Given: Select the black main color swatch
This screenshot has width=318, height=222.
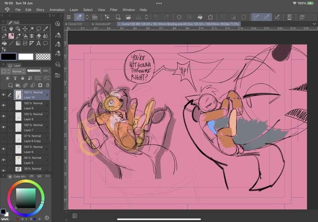Looking at the screenshot, I should (x=8, y=57).
